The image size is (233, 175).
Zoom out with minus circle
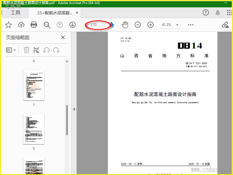click(138, 25)
